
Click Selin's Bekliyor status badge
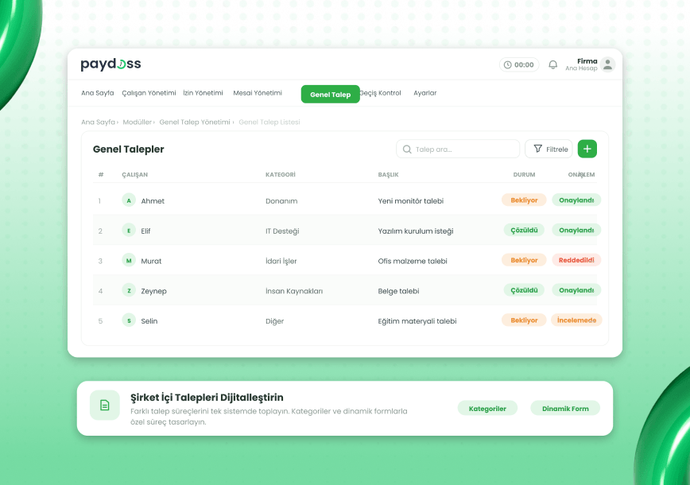[x=524, y=320]
